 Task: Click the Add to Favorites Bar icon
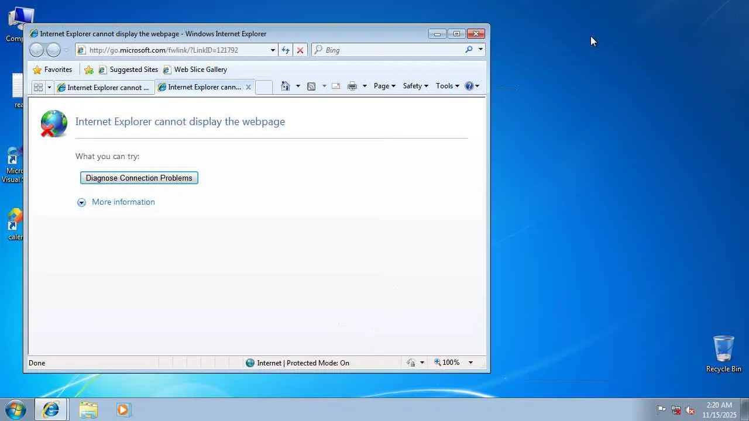(89, 70)
